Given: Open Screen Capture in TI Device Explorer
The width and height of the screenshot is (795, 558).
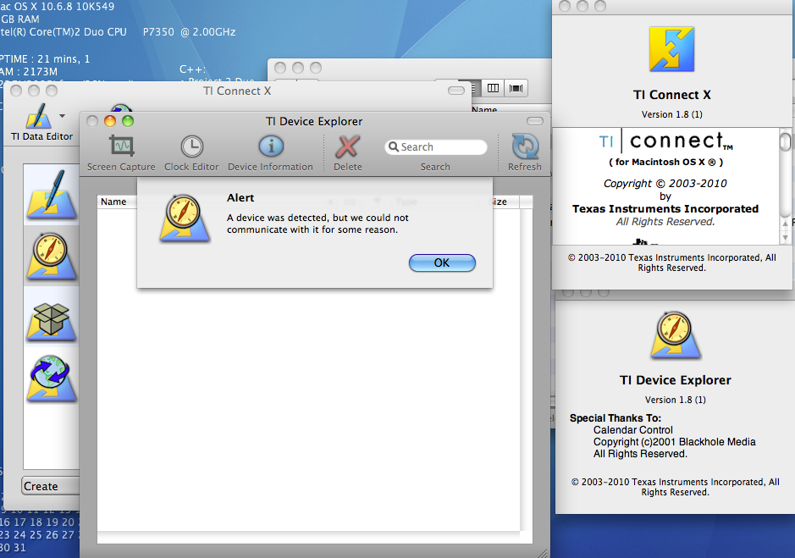Looking at the screenshot, I should pos(121,153).
